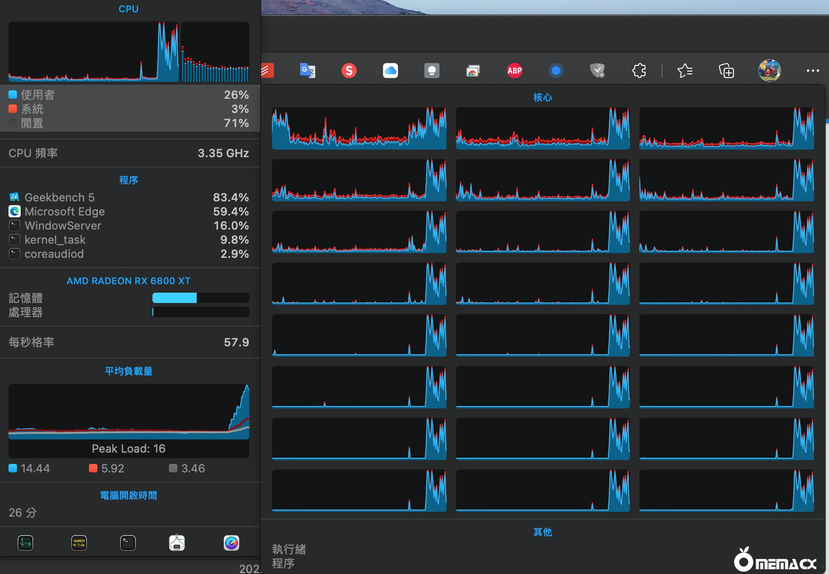Open the Collections toolbar button

(726, 71)
